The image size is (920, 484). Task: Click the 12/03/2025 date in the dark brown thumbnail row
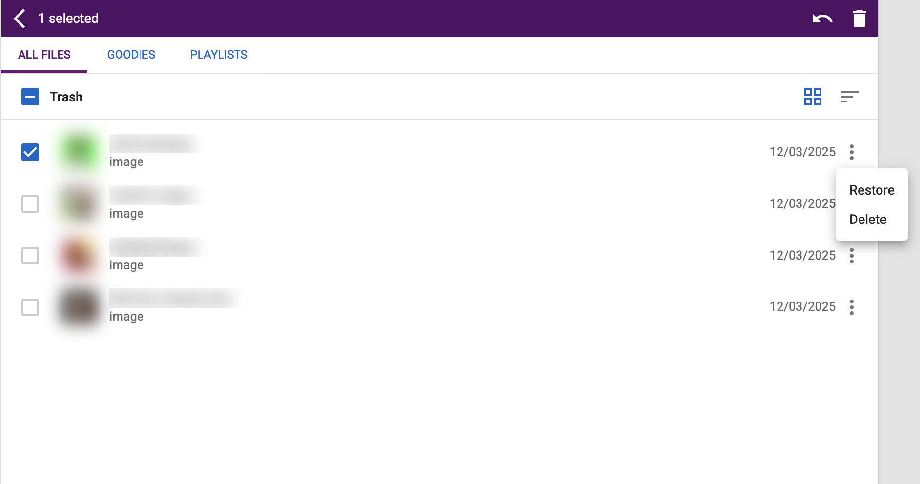pos(802,307)
